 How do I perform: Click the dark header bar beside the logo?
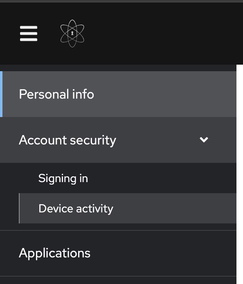(x=163, y=34)
